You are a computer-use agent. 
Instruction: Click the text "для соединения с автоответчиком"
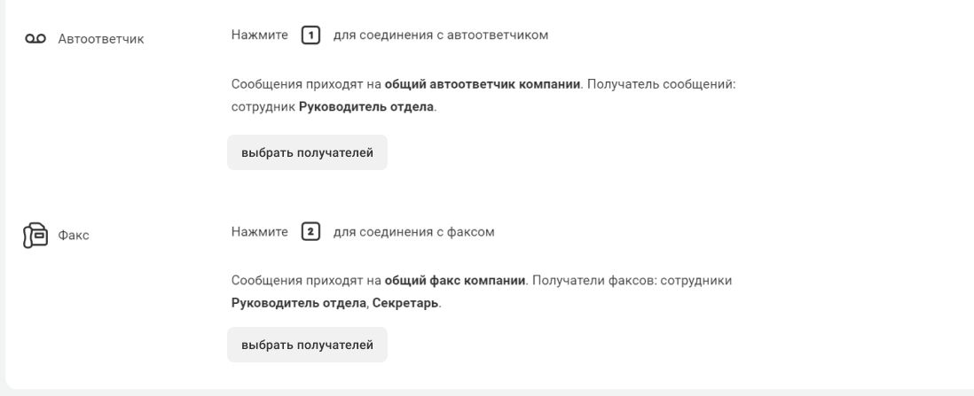[x=441, y=36]
